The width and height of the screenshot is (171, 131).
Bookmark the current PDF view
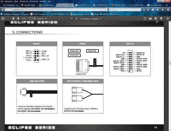[161, 18]
